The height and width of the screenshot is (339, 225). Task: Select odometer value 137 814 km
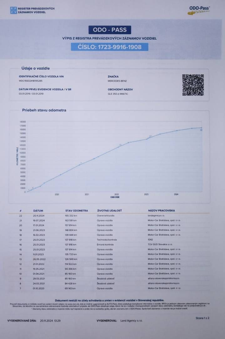click(x=70, y=250)
